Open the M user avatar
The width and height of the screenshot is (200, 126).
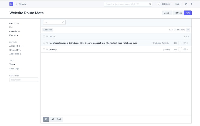click(158, 4)
